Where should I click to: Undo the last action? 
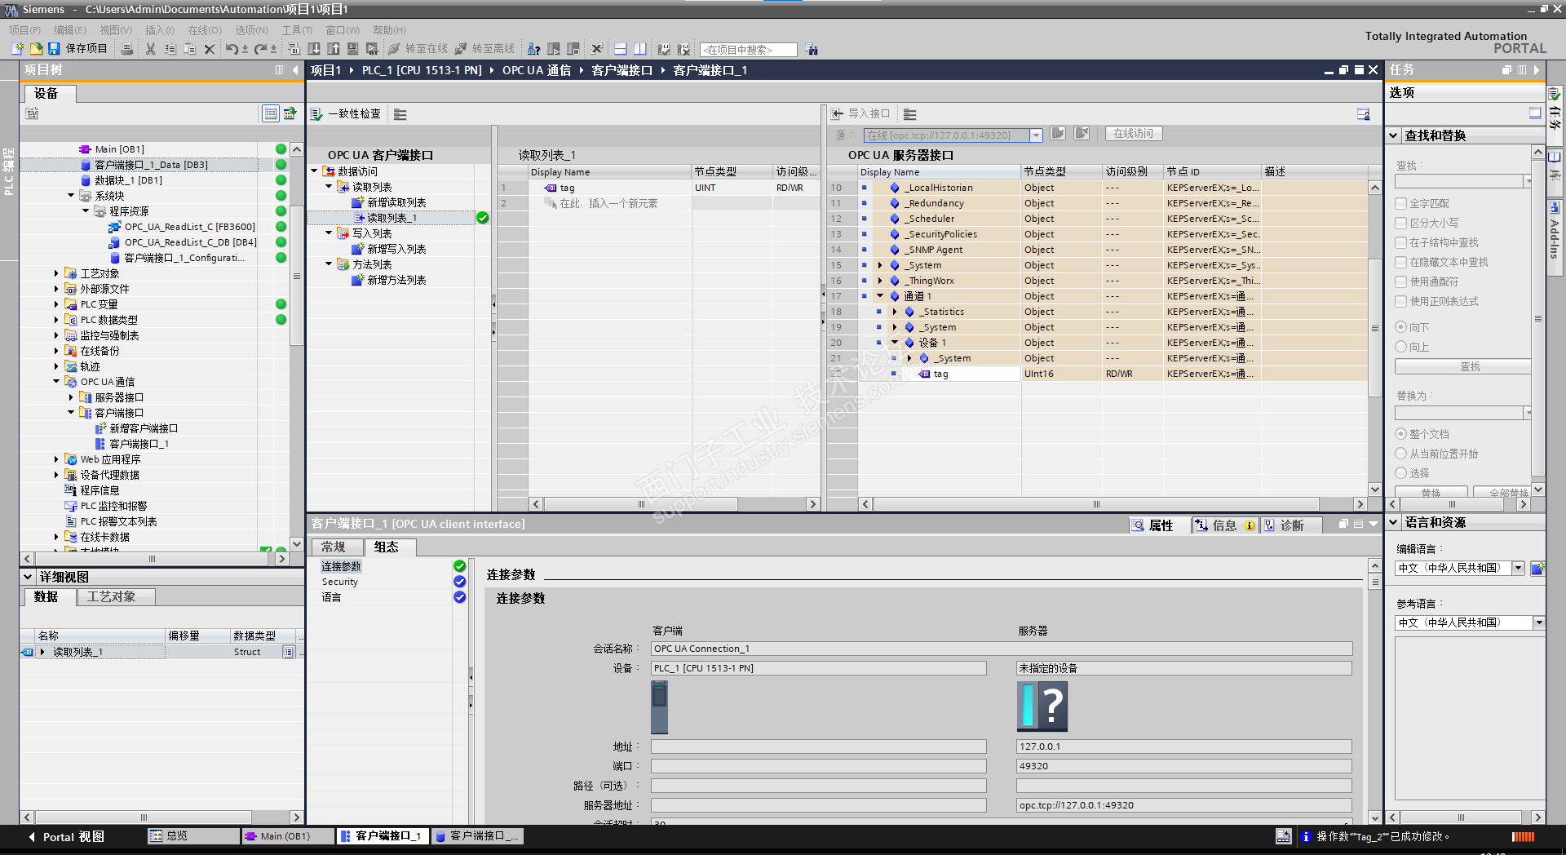(x=232, y=49)
